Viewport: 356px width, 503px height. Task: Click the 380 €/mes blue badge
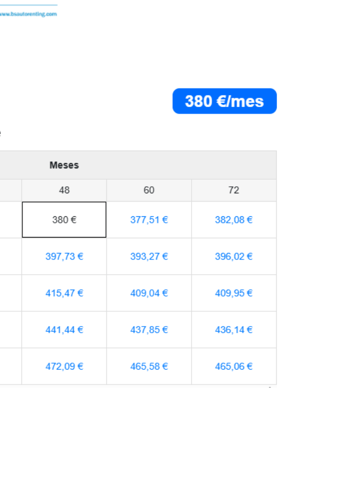[224, 101]
